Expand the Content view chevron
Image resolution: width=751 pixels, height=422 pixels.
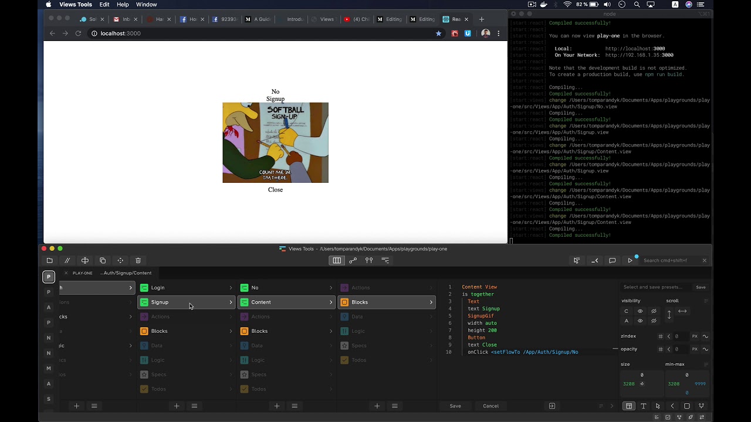pos(331,302)
